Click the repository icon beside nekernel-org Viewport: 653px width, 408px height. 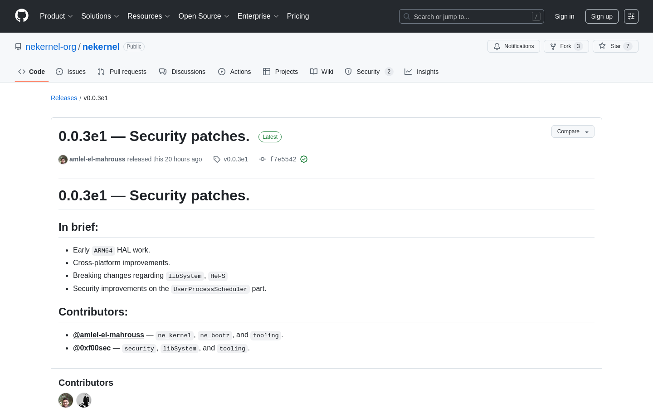(x=18, y=47)
